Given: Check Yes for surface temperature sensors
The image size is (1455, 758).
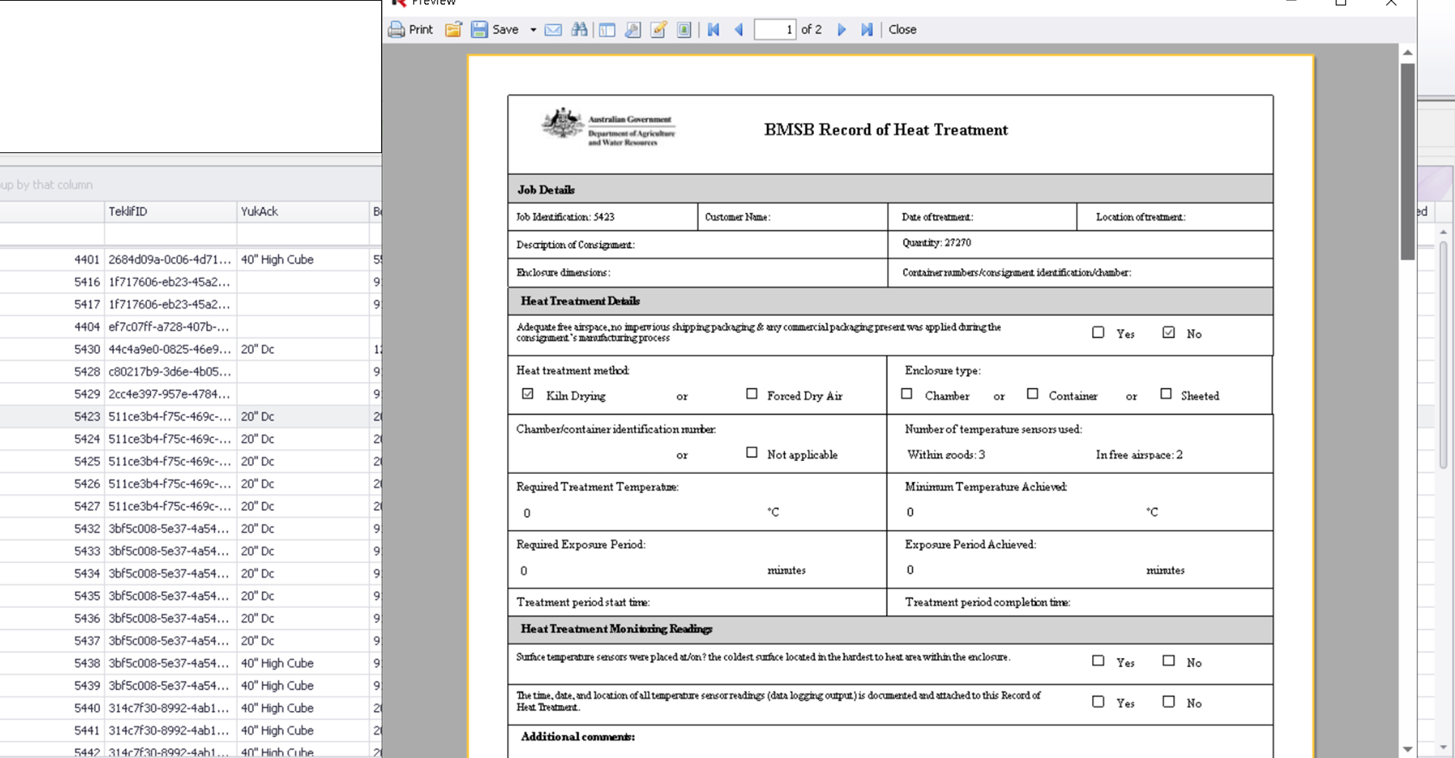Looking at the screenshot, I should tap(1098, 661).
